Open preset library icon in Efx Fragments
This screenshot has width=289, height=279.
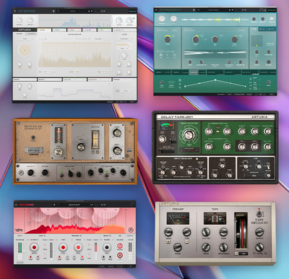tap(194, 10)
